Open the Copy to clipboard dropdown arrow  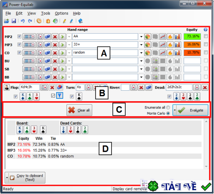click(x=7, y=177)
